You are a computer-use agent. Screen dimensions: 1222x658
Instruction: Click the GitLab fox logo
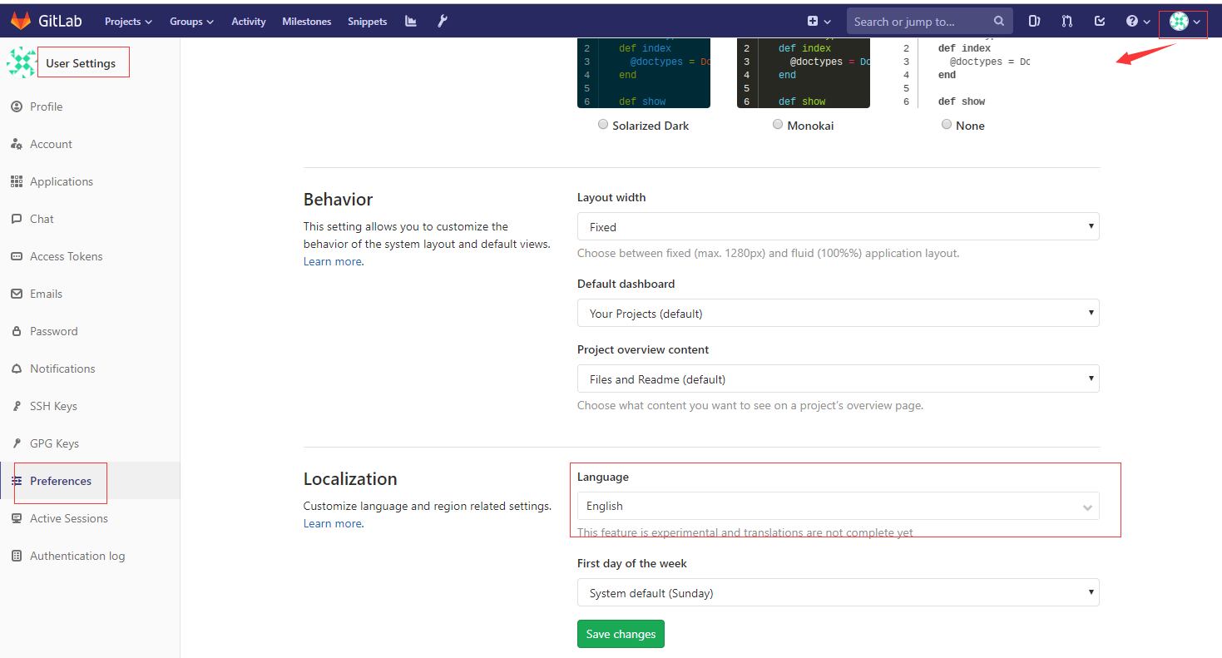[20, 22]
